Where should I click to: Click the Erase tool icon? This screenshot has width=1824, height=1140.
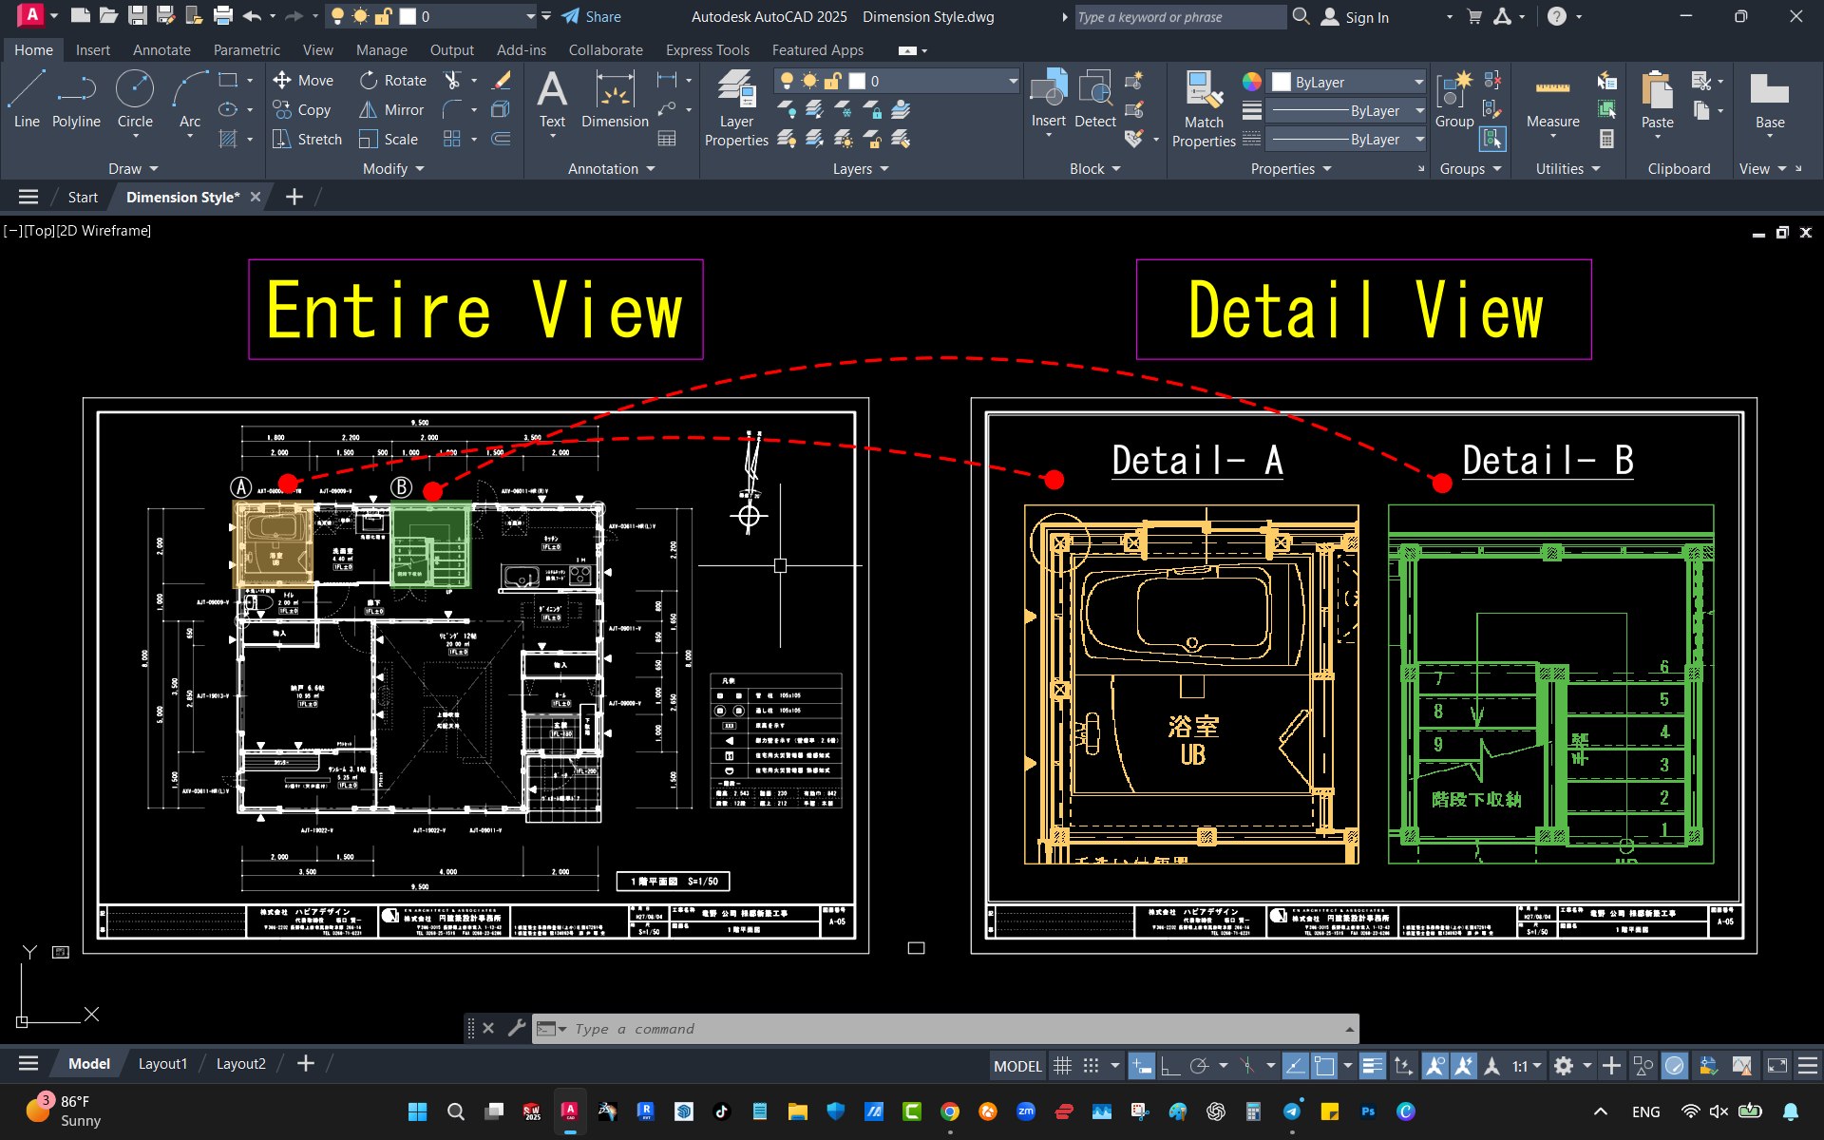point(502,81)
